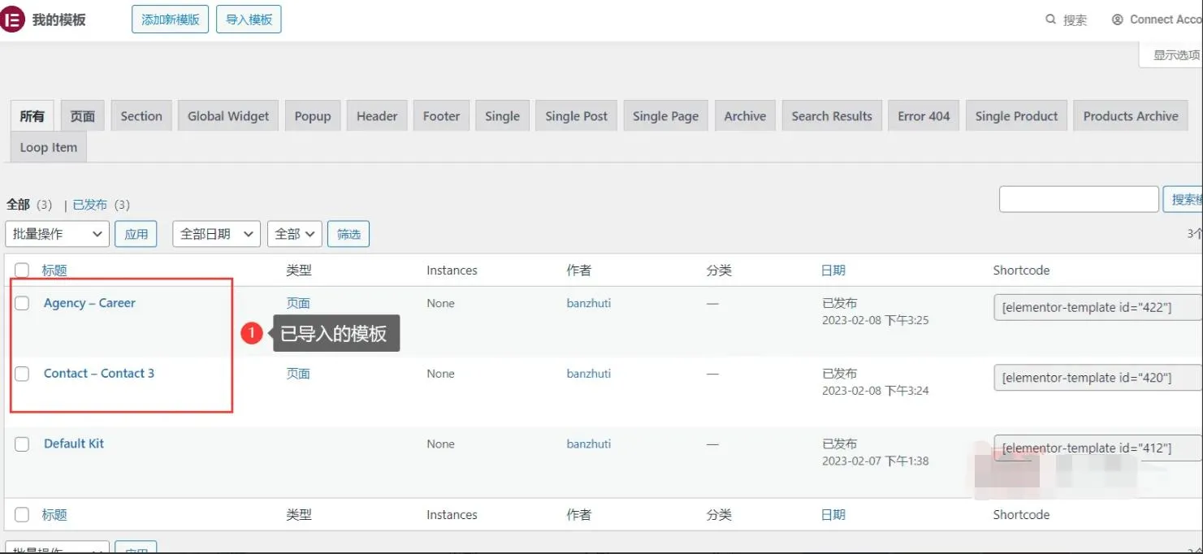Click the 导入模板 button
1203x554 pixels.
coord(249,19)
